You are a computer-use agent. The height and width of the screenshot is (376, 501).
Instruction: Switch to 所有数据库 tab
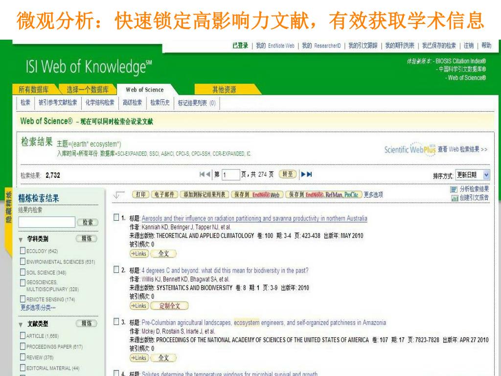click(34, 90)
